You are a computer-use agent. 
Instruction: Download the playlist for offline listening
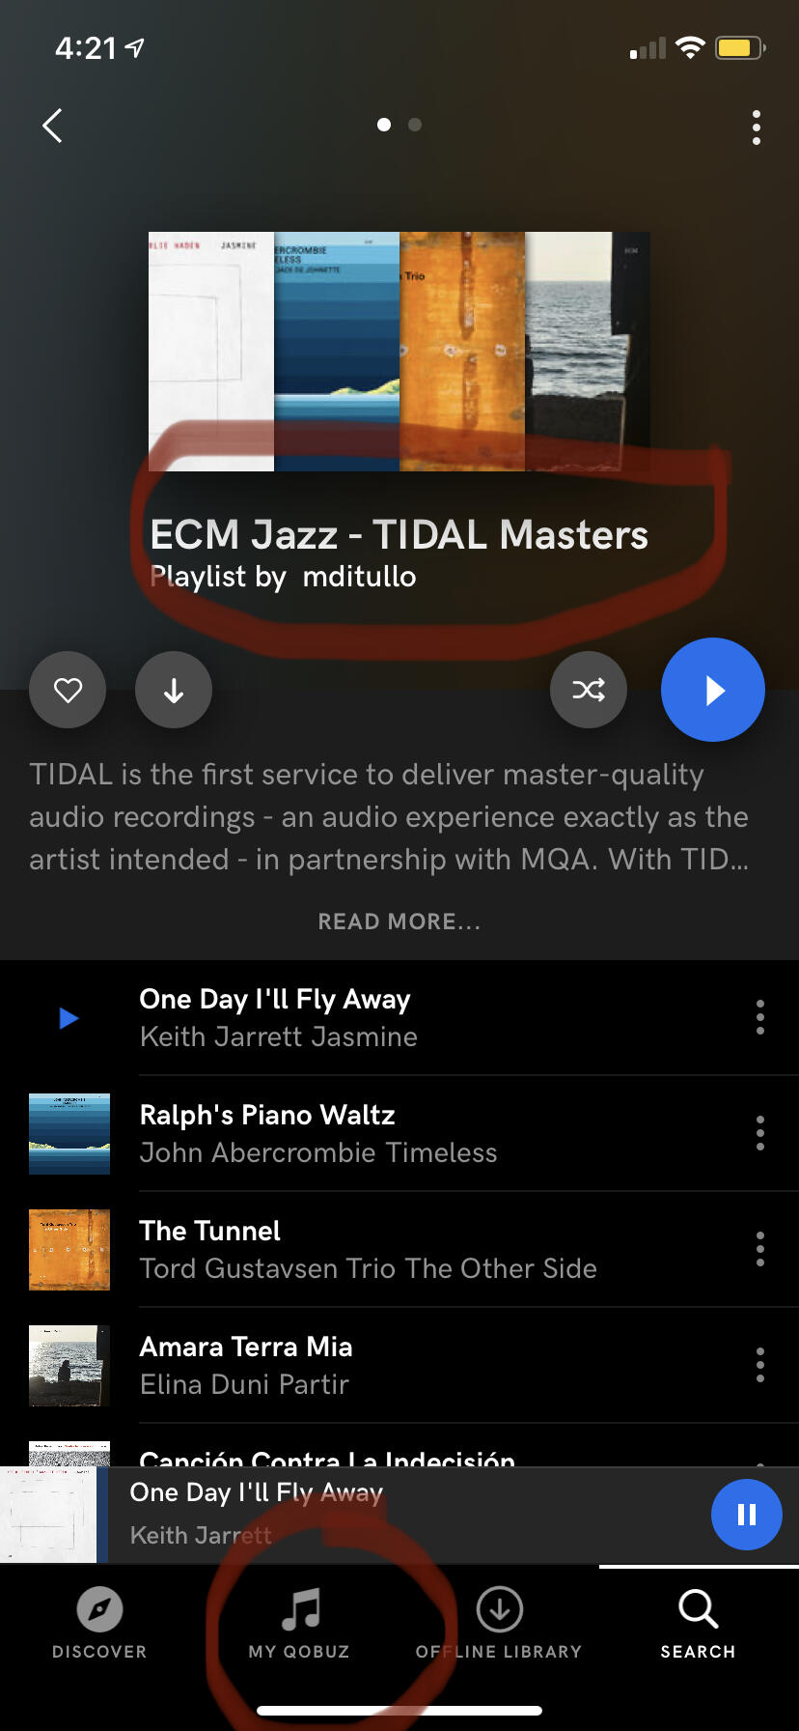[x=174, y=690]
